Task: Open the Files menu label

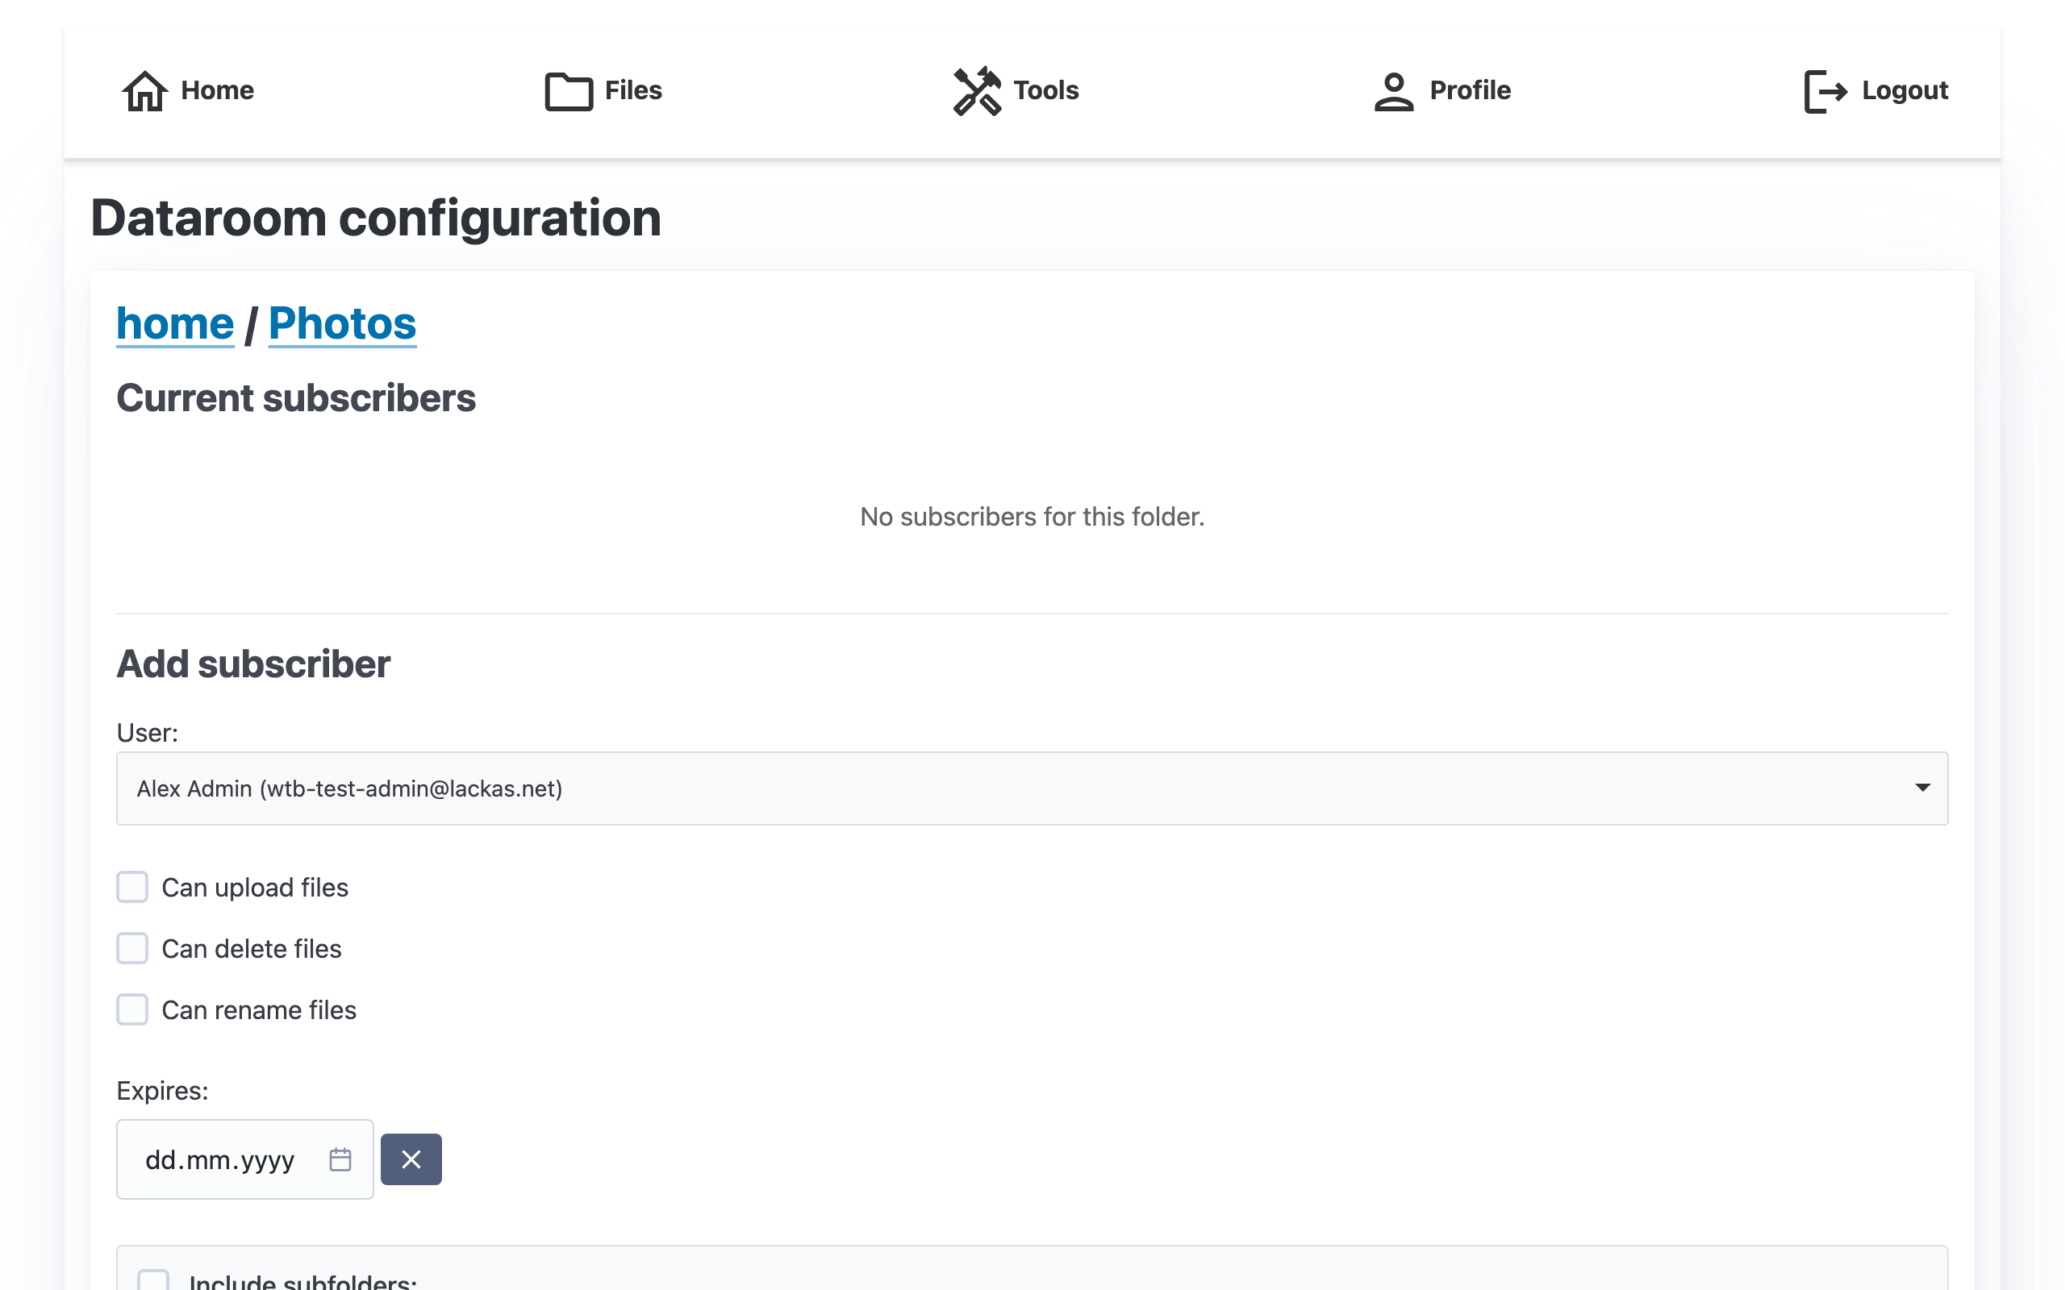Action: [x=632, y=90]
